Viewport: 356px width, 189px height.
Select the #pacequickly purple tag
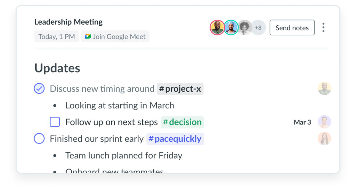[x=175, y=139]
